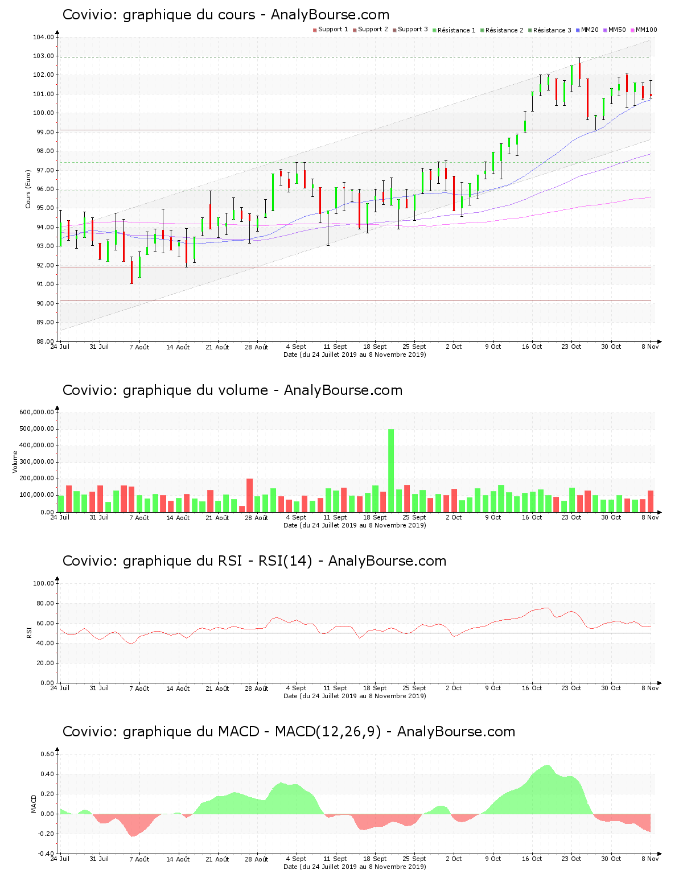The image size is (683, 882).
Task: Click the 99.00 value on the price axis
Action: [46, 132]
